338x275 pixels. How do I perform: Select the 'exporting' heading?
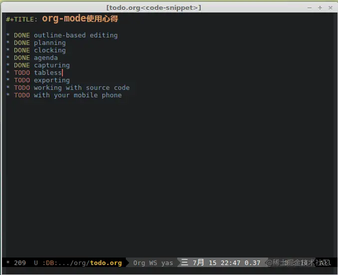click(52, 80)
